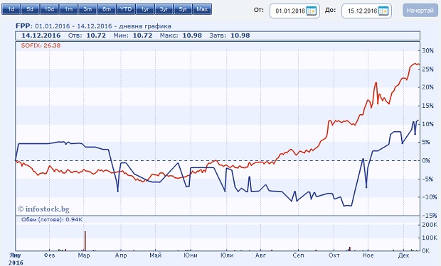Switch chart to 3m period
Viewport: 441px width, 266px height.
[87, 9]
